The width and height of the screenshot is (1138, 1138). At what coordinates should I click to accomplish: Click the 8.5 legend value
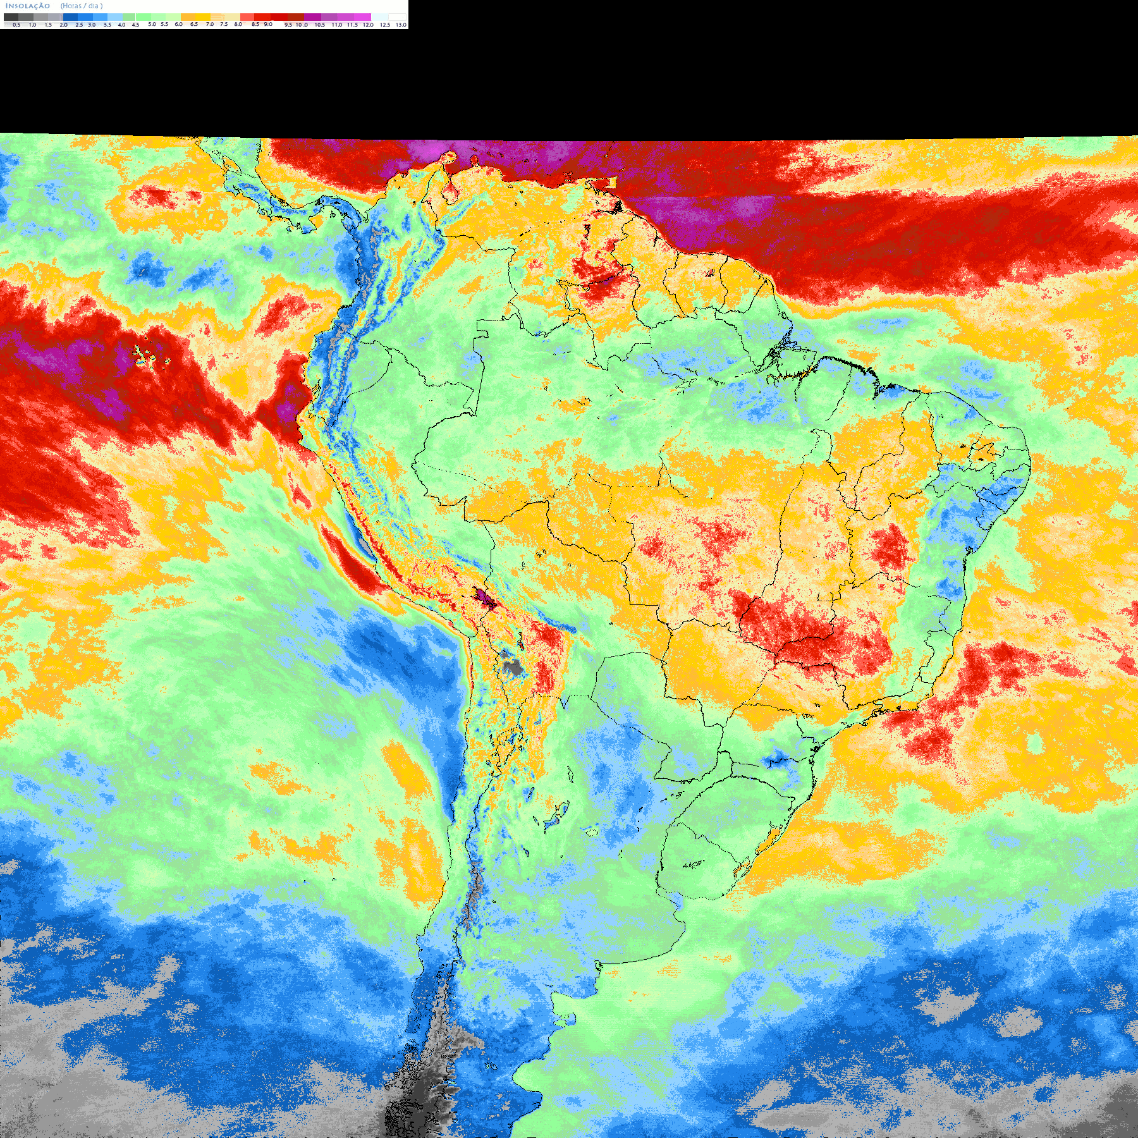[x=255, y=24]
